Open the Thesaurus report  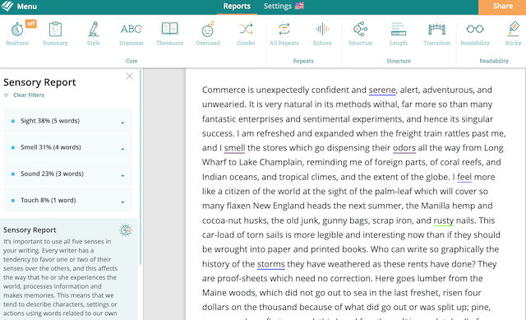click(170, 34)
